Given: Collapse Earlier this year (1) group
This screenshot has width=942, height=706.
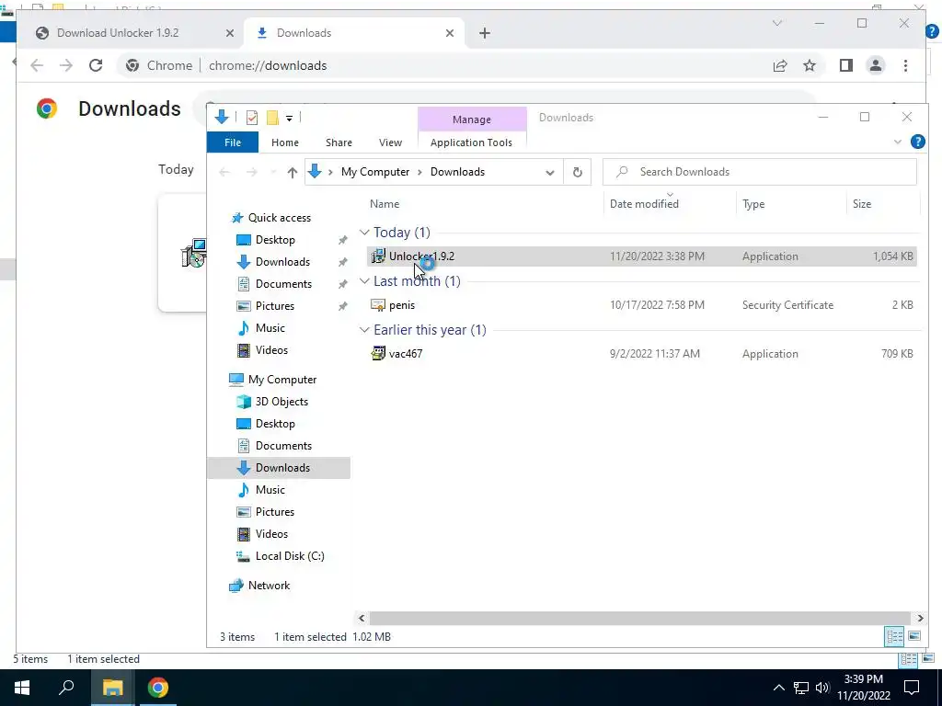Looking at the screenshot, I should (x=364, y=330).
